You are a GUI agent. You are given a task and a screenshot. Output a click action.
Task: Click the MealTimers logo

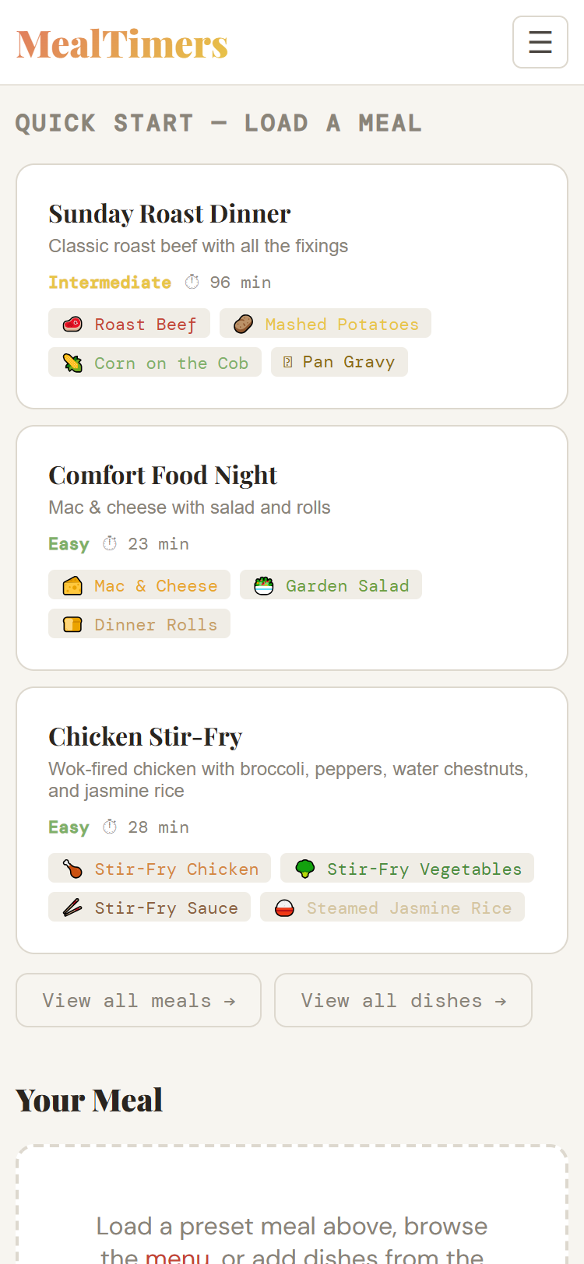[x=121, y=42]
